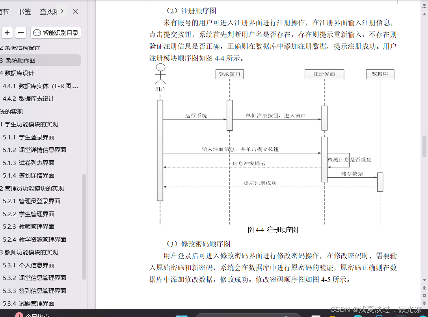Click diagram label 提示注册成功

(260, 183)
